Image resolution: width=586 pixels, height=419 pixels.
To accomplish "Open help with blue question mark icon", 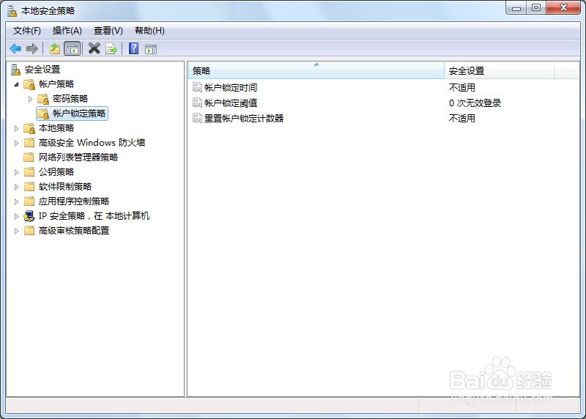I will [133, 48].
